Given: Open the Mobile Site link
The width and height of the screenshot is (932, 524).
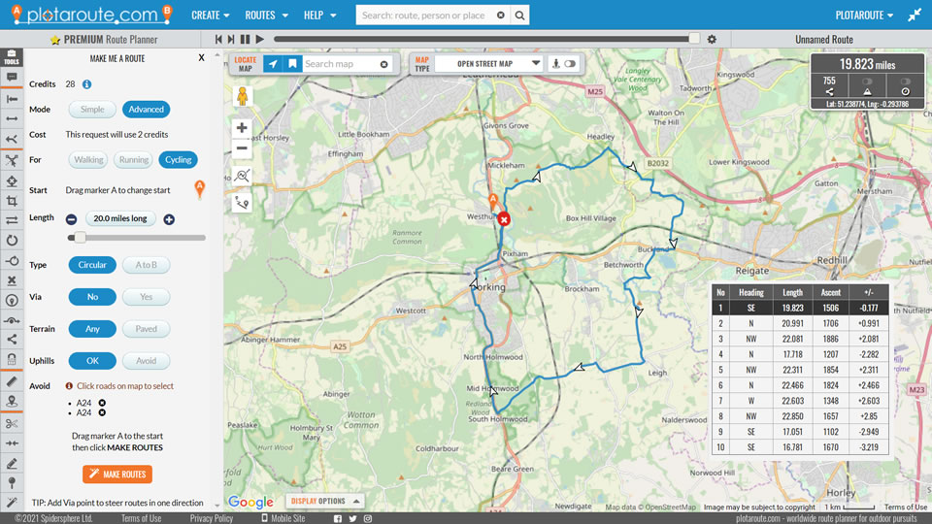Looking at the screenshot, I should tap(283, 518).
